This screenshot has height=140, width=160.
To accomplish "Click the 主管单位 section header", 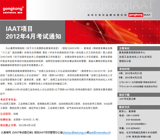I will tap(139, 48).
